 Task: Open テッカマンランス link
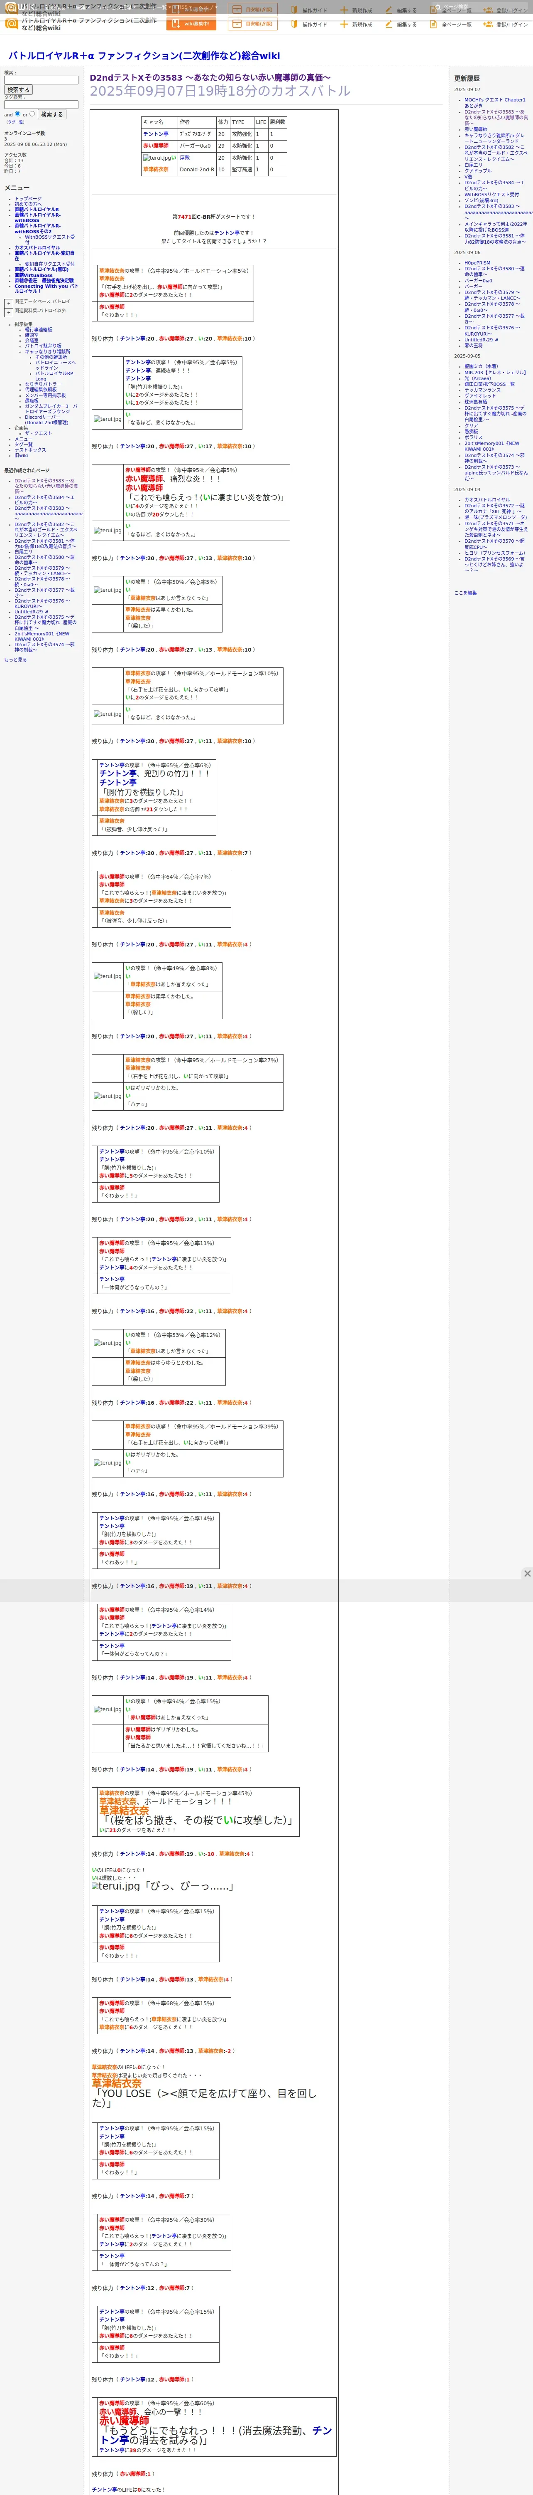[483, 390]
